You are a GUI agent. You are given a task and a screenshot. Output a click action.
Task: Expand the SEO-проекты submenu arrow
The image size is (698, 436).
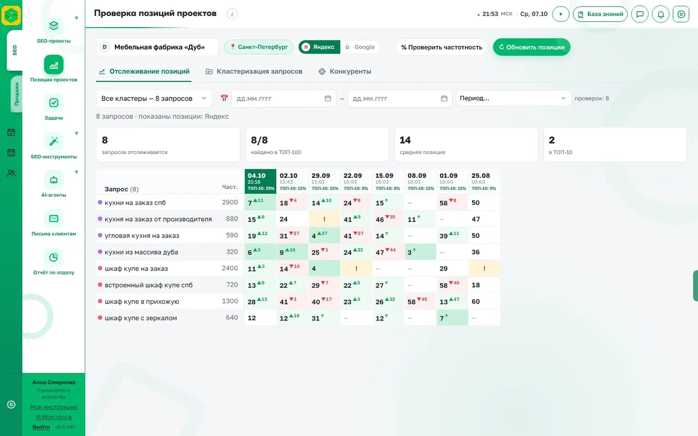[x=76, y=18]
